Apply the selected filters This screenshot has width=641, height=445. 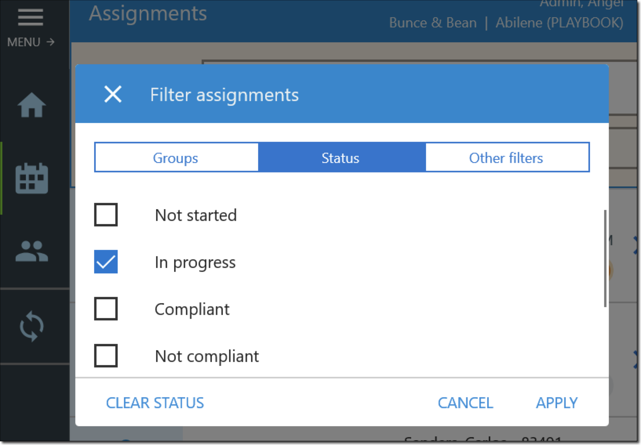pyautogui.click(x=557, y=403)
